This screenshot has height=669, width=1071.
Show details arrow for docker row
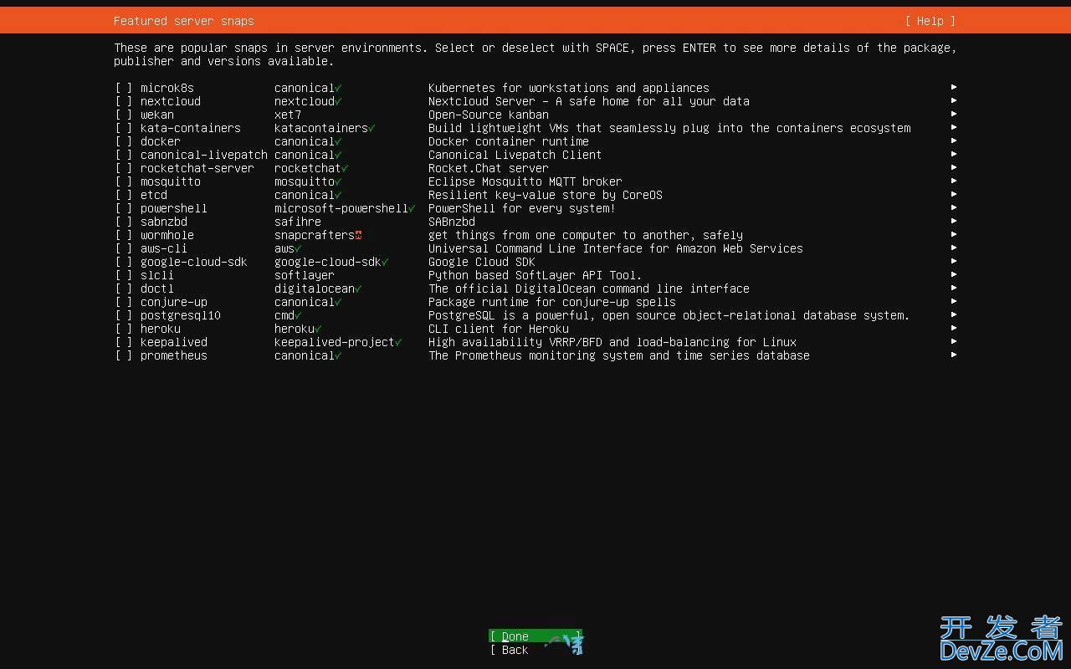[954, 140]
